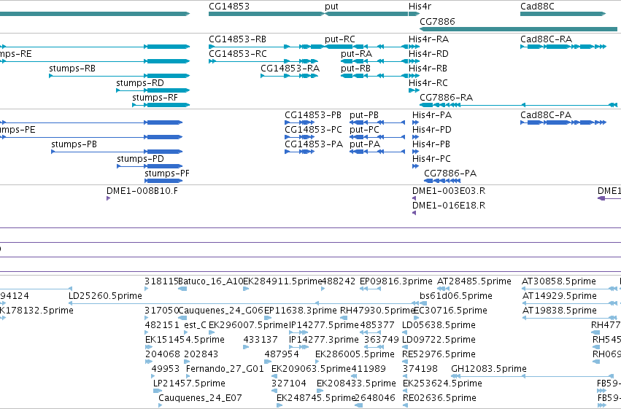Click protein stumps-PB

tap(117, 152)
